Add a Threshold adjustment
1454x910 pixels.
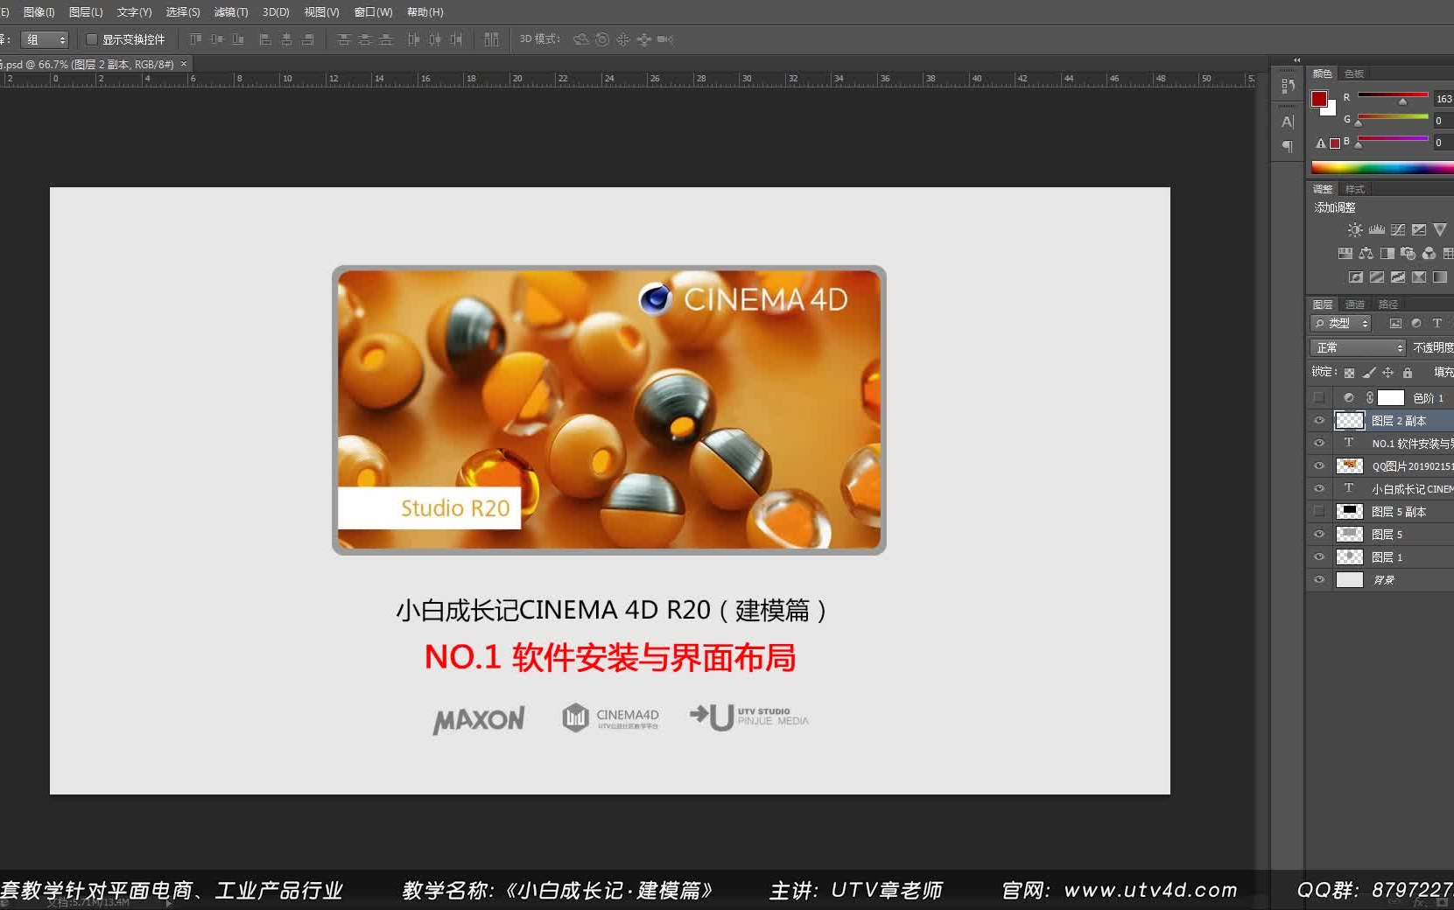pos(1398,277)
